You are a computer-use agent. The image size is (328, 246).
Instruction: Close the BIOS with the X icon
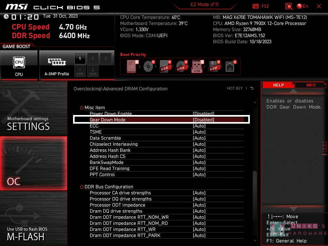click(319, 6)
